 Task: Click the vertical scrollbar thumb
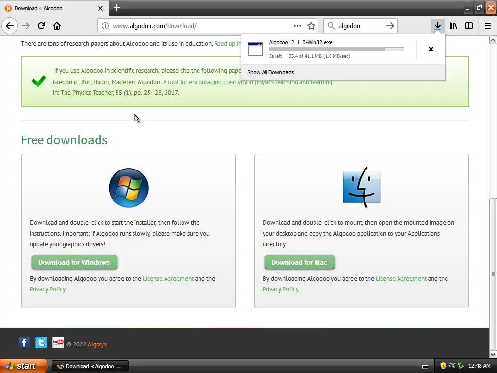493,273
